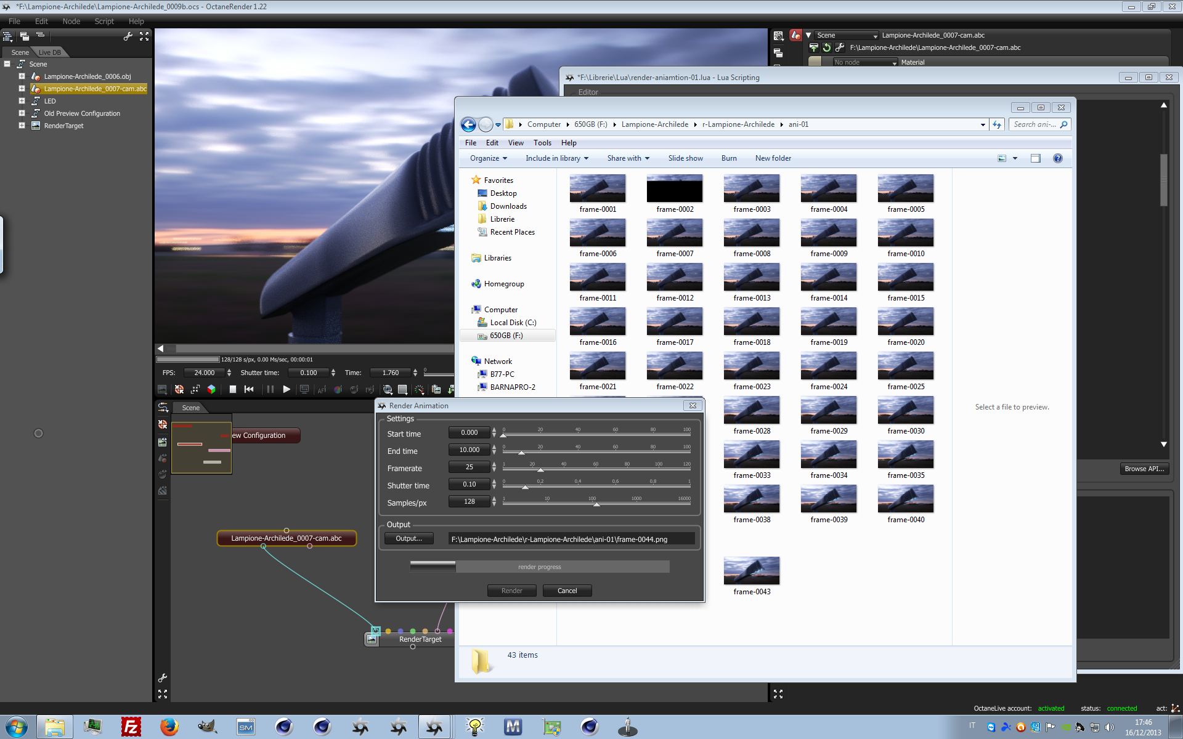Click the Cancel button in Render Animation
Image resolution: width=1183 pixels, height=739 pixels.
567,591
